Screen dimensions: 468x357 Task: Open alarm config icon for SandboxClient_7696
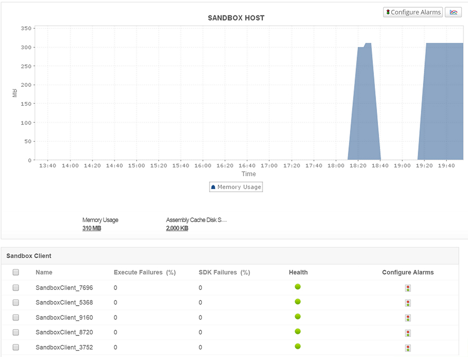tap(407, 288)
